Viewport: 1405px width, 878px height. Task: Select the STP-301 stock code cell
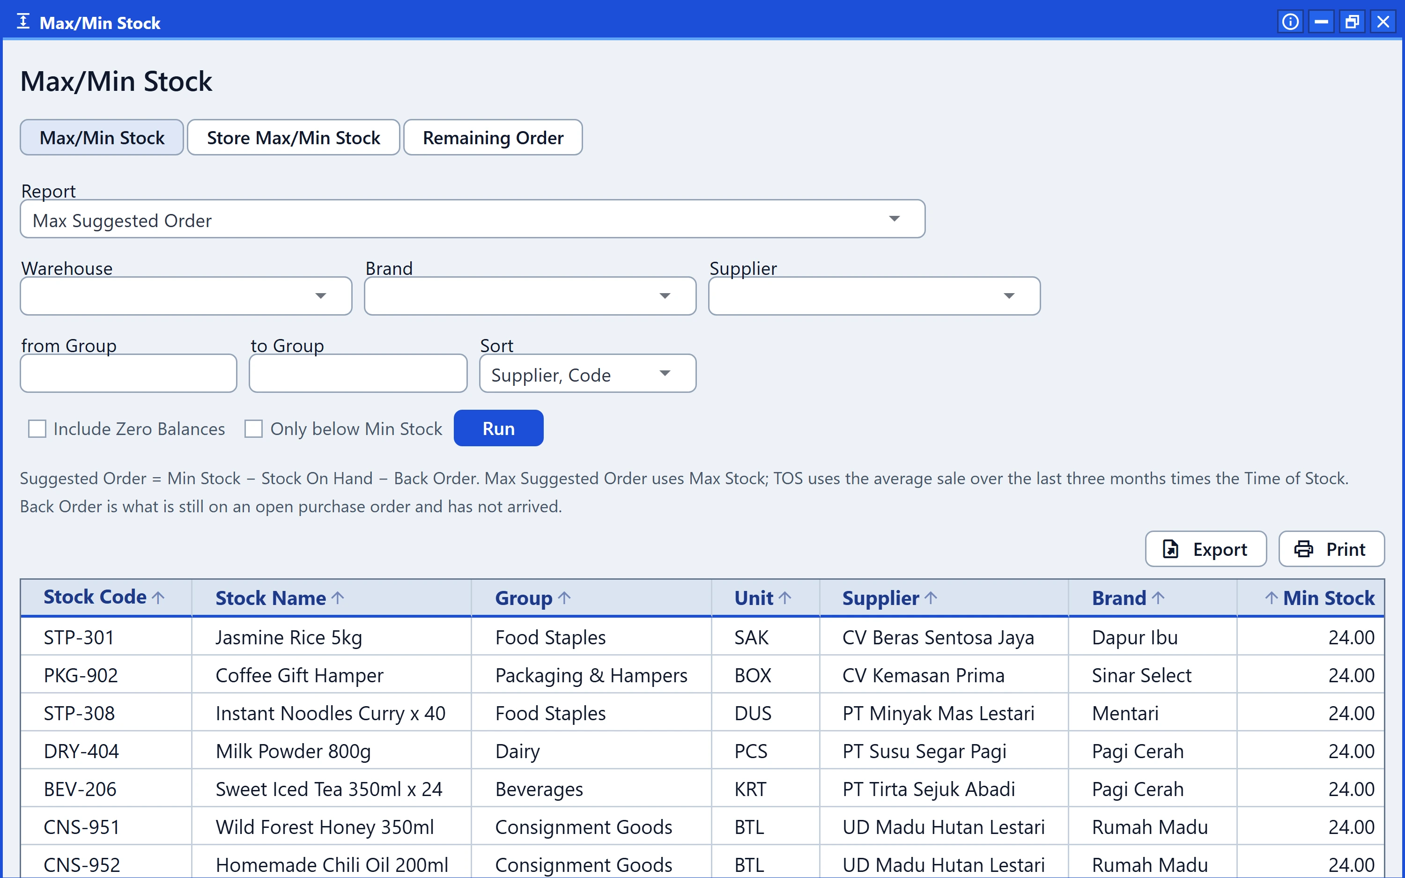(106, 637)
